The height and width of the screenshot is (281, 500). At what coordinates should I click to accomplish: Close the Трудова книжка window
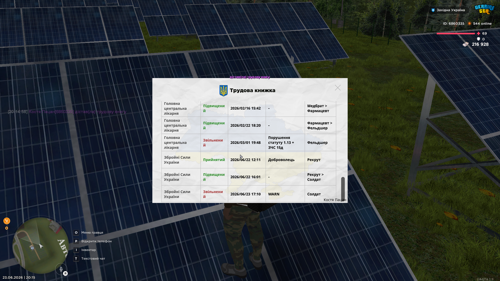click(x=337, y=88)
